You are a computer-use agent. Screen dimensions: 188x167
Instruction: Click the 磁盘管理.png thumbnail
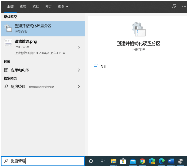click(x=8, y=43)
